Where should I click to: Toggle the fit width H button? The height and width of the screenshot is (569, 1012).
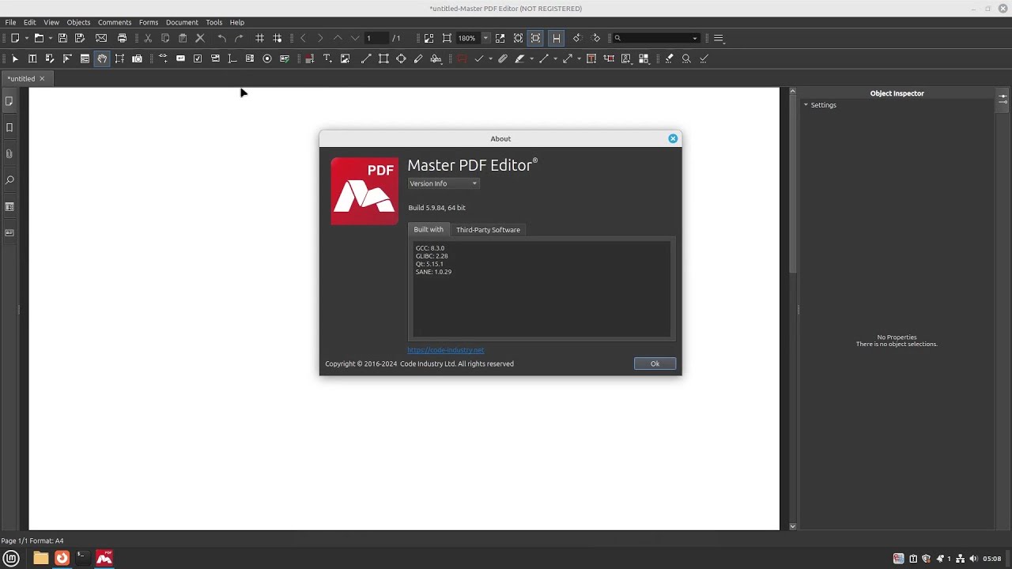pyautogui.click(x=557, y=38)
